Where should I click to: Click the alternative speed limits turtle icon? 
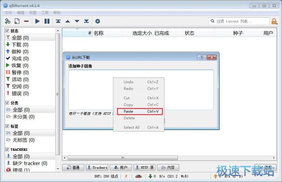[138, 176]
